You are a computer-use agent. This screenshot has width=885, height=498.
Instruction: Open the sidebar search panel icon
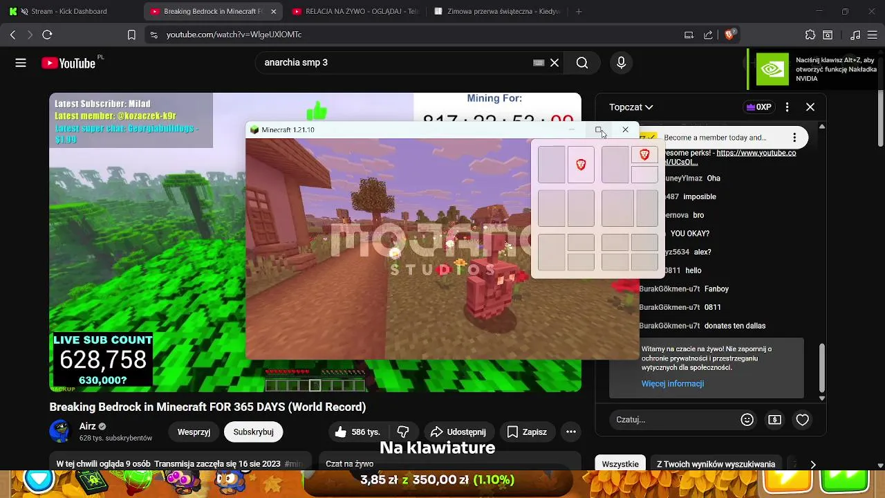coord(828,35)
